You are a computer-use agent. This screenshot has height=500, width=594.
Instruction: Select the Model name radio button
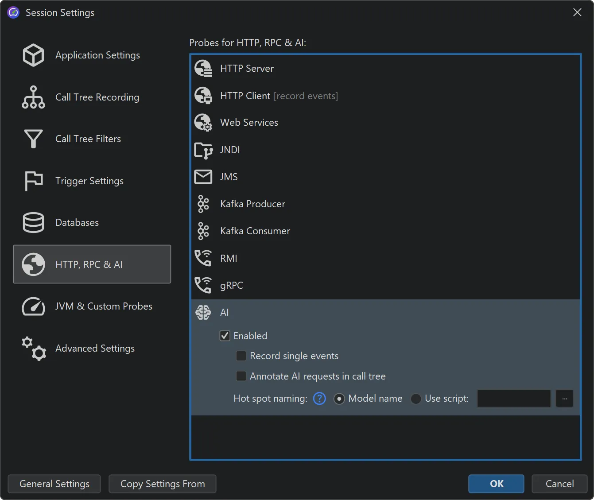[x=339, y=399]
